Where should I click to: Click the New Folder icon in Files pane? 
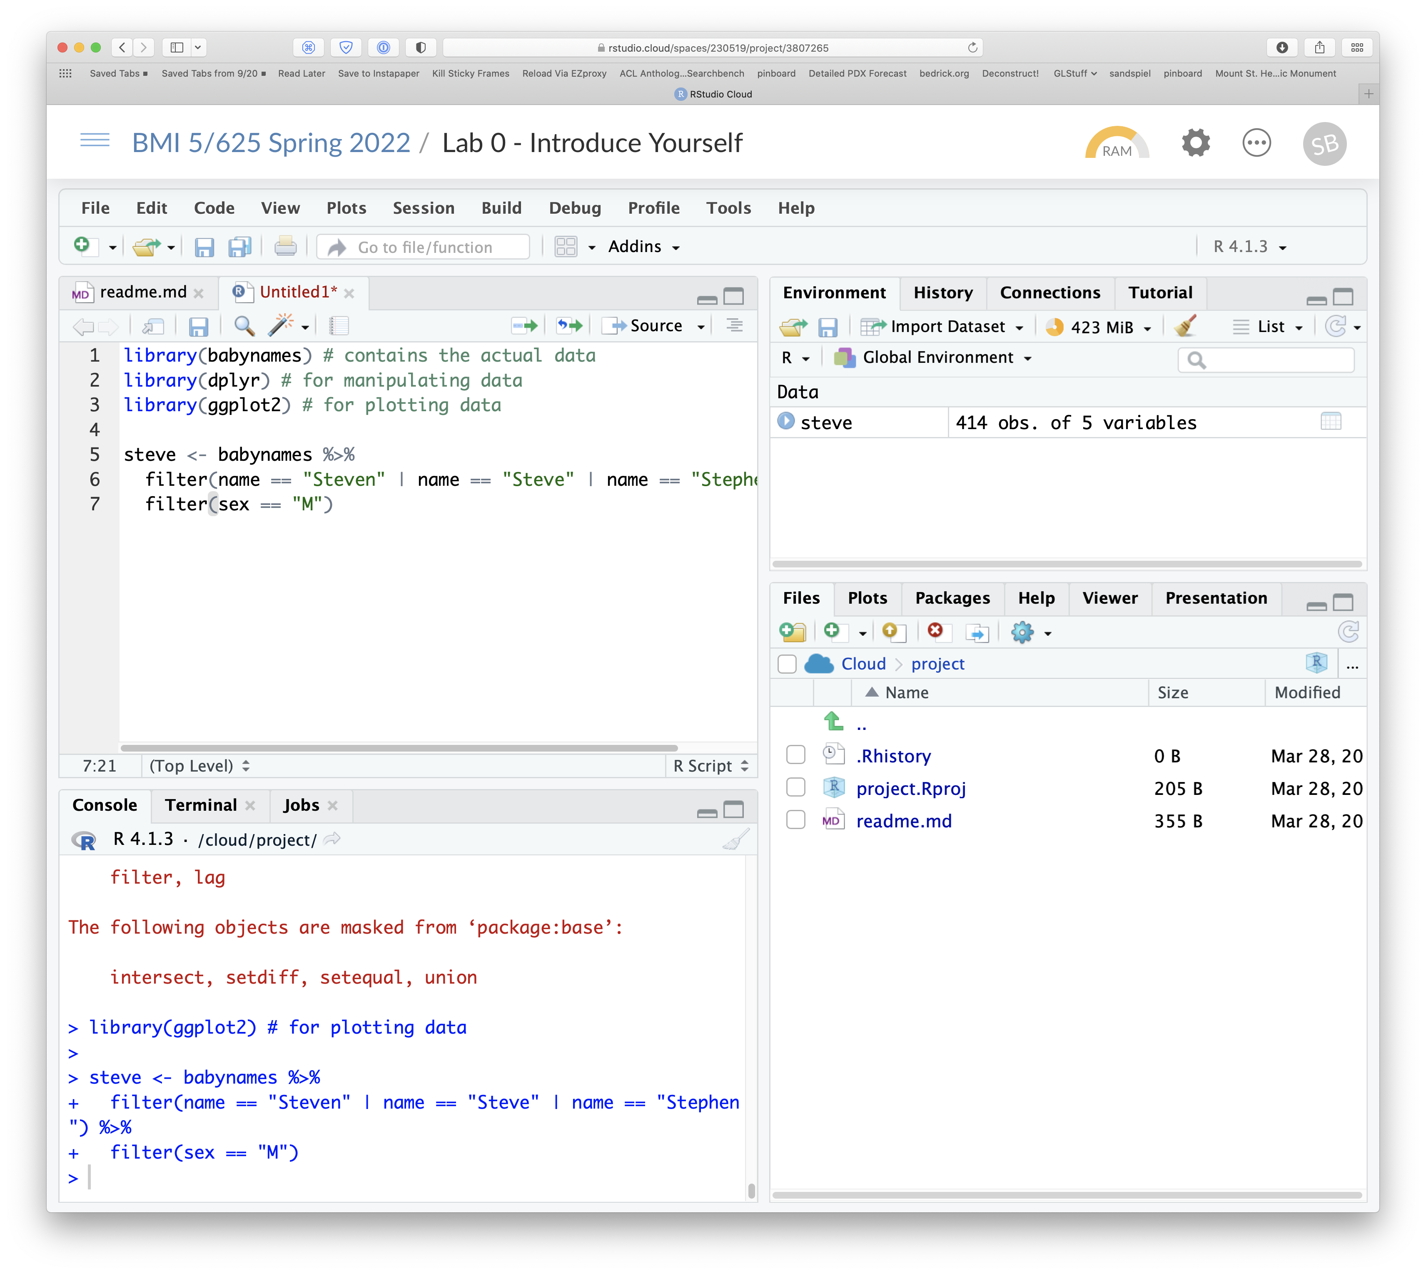793,632
